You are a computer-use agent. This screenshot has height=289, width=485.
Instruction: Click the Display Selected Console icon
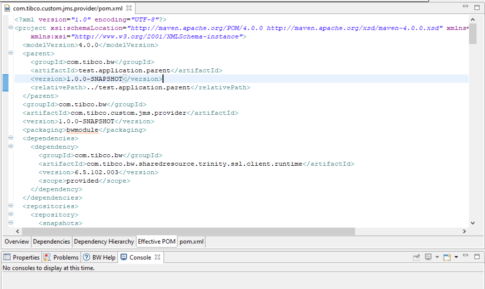tap(428, 257)
